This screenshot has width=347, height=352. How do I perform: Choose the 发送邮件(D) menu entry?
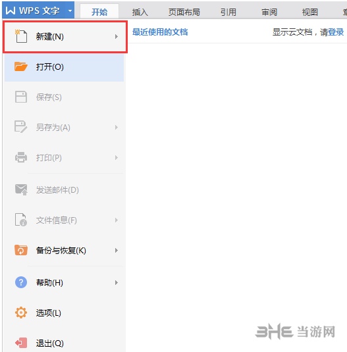click(65, 190)
